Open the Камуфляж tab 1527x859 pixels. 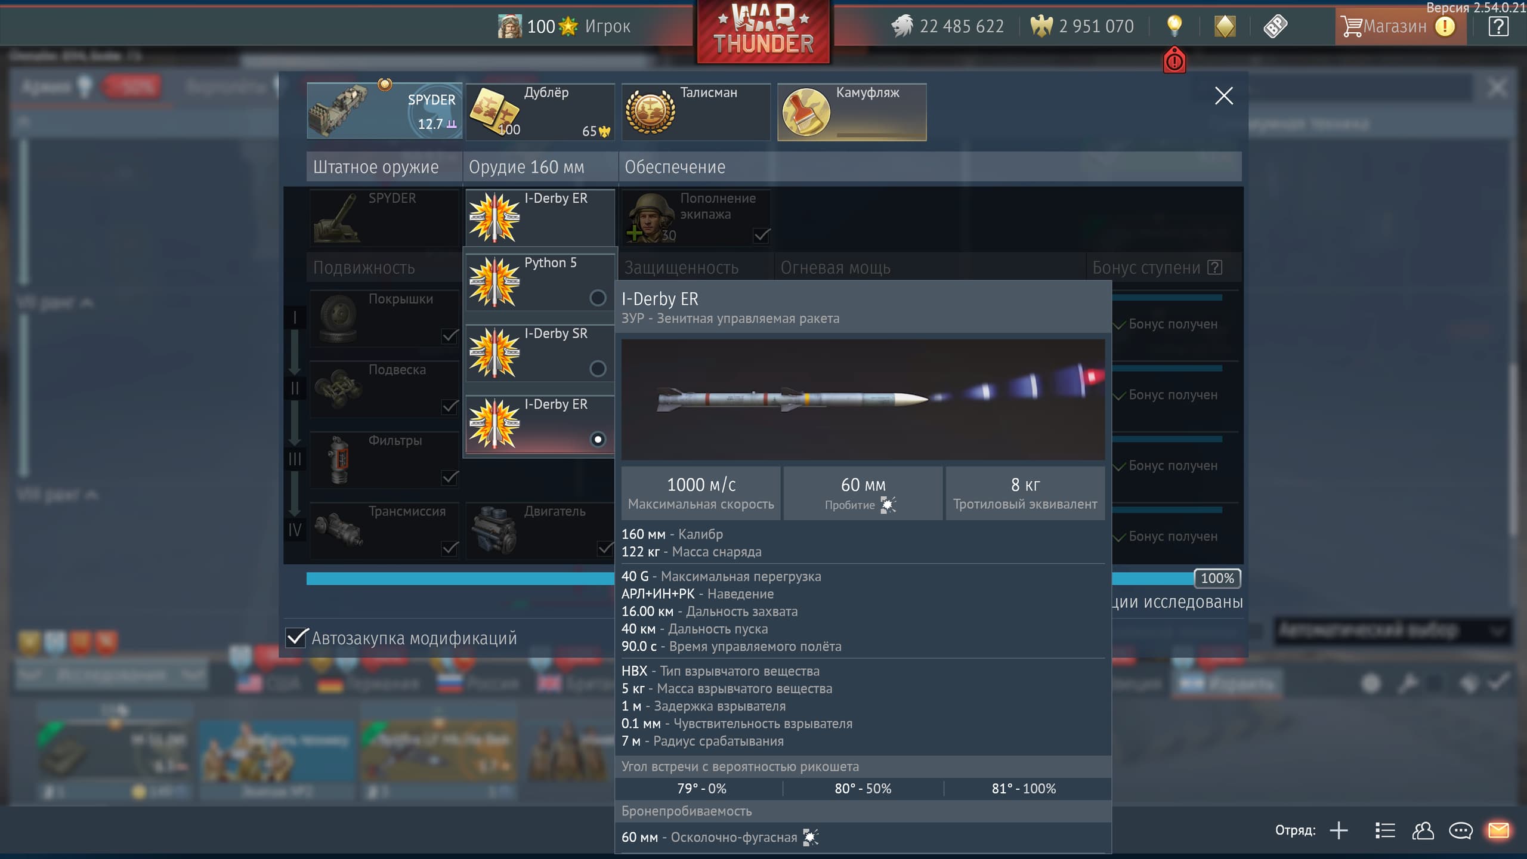coord(851,112)
